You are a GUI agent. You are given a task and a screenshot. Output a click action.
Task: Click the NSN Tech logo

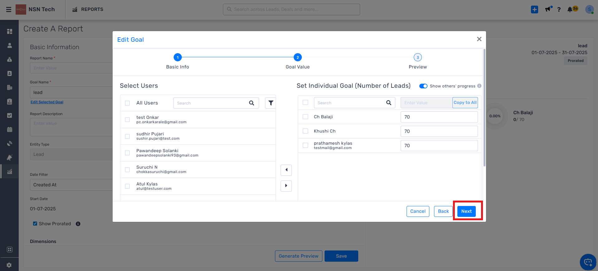[21, 9]
